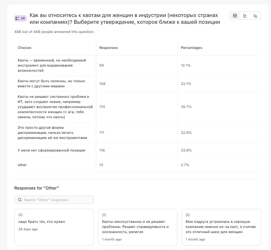
Task: Click the Choices column header
Action: tap(24, 48)
